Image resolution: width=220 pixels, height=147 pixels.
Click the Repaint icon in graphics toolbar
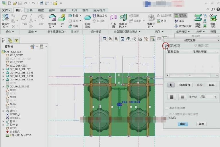(122, 39)
